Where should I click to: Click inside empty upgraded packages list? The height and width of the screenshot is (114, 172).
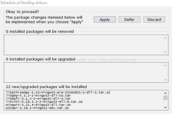click(x=84, y=73)
